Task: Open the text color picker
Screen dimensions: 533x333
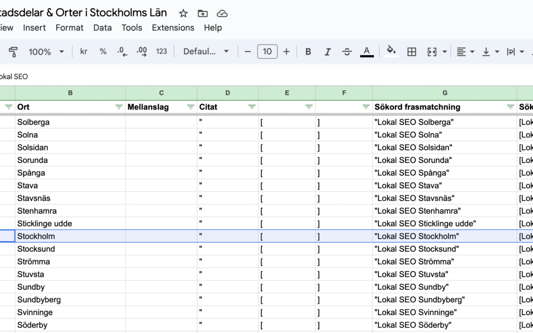Action: [x=367, y=52]
